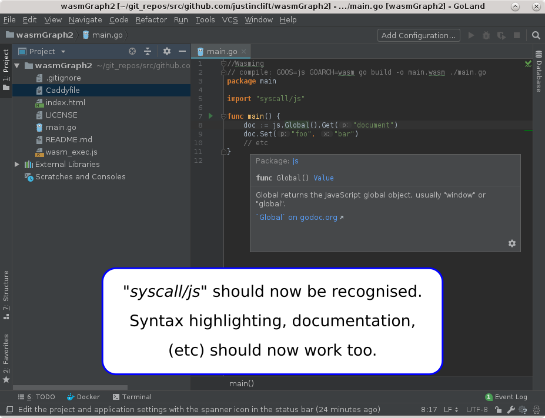545x418 pixels.
Task: Open the Navigate menu
Action: pos(85,20)
